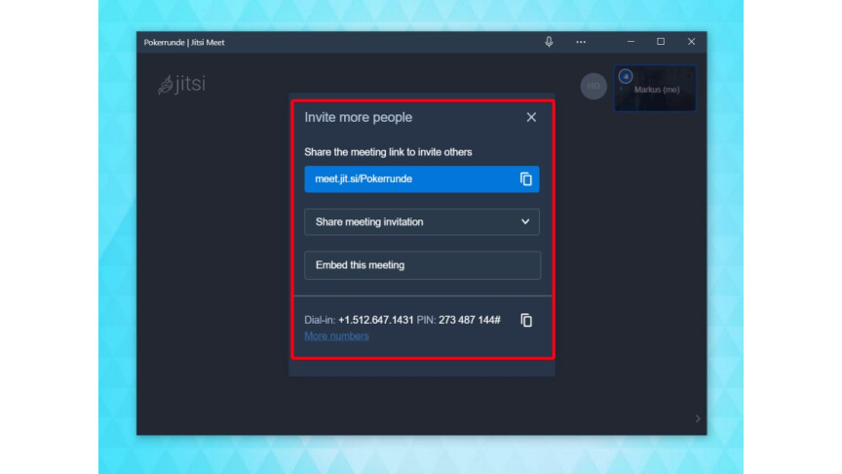Screen dimensions: 842x474
Task: Click the meet.jit.si/Pokerrunde link field
Action: pyautogui.click(x=422, y=178)
